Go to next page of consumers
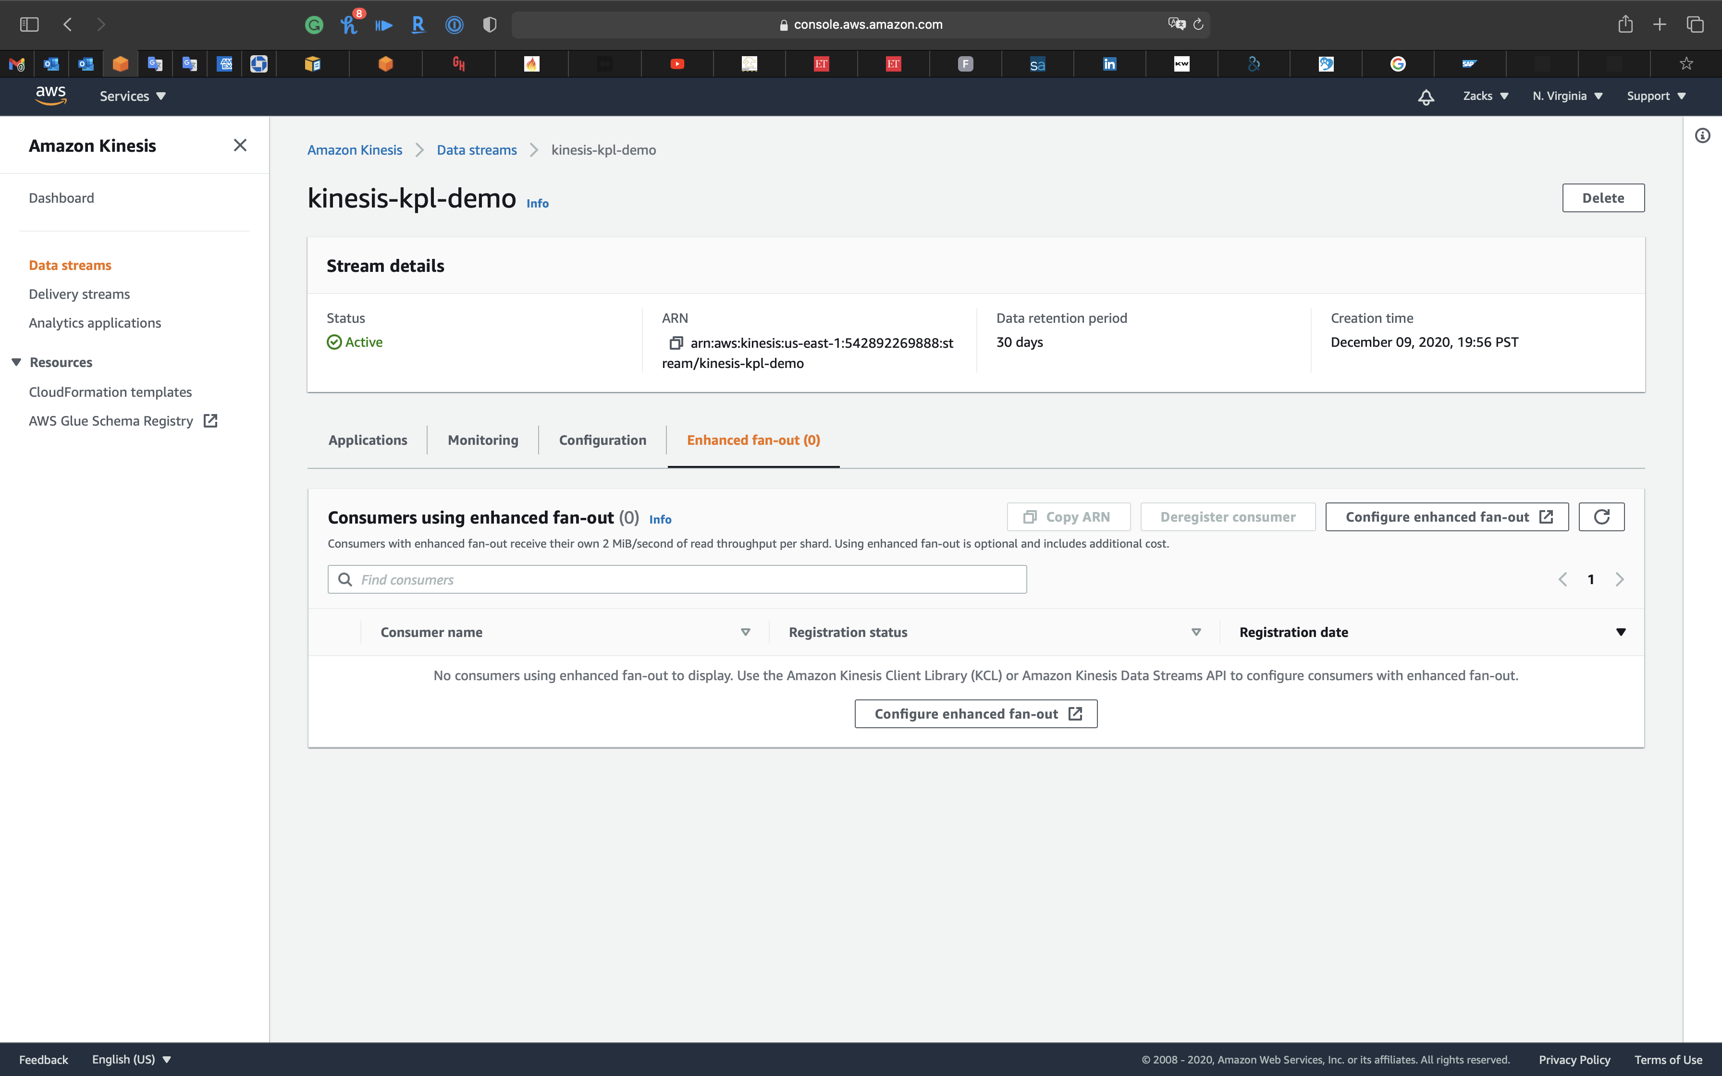The height and width of the screenshot is (1076, 1722). click(x=1620, y=579)
